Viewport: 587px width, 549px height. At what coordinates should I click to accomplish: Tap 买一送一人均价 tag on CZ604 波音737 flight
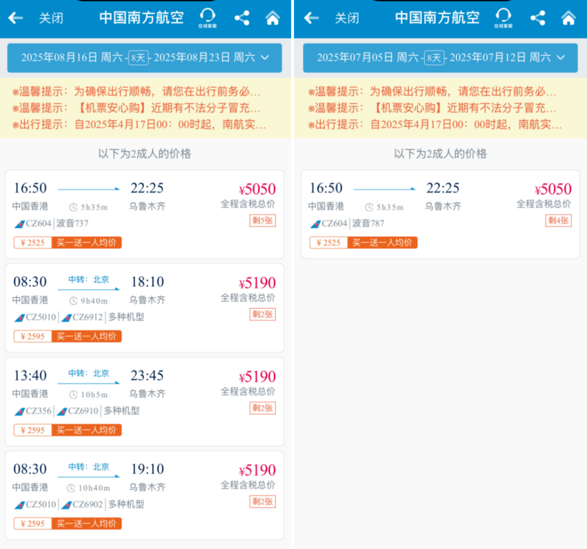tap(86, 243)
